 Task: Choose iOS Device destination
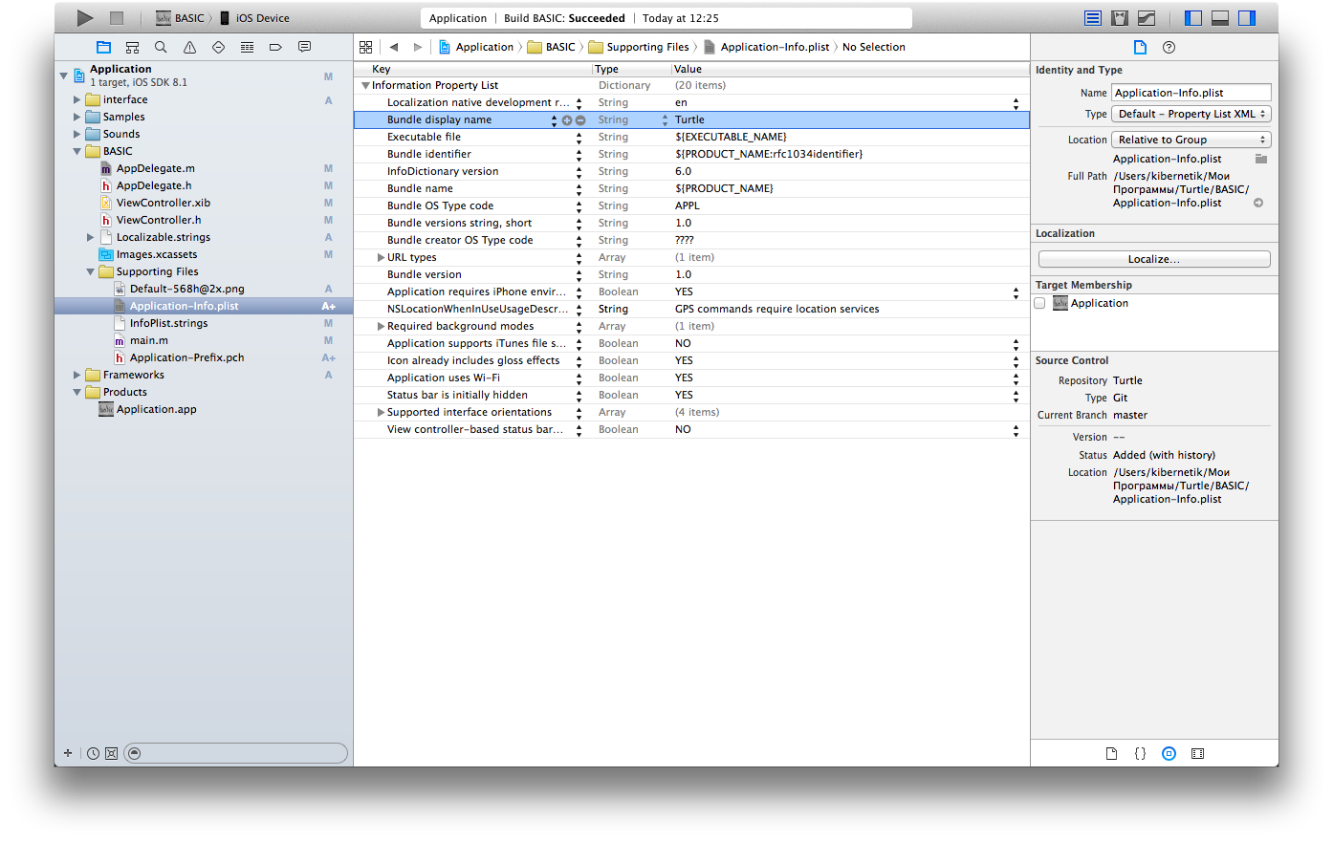point(254,18)
